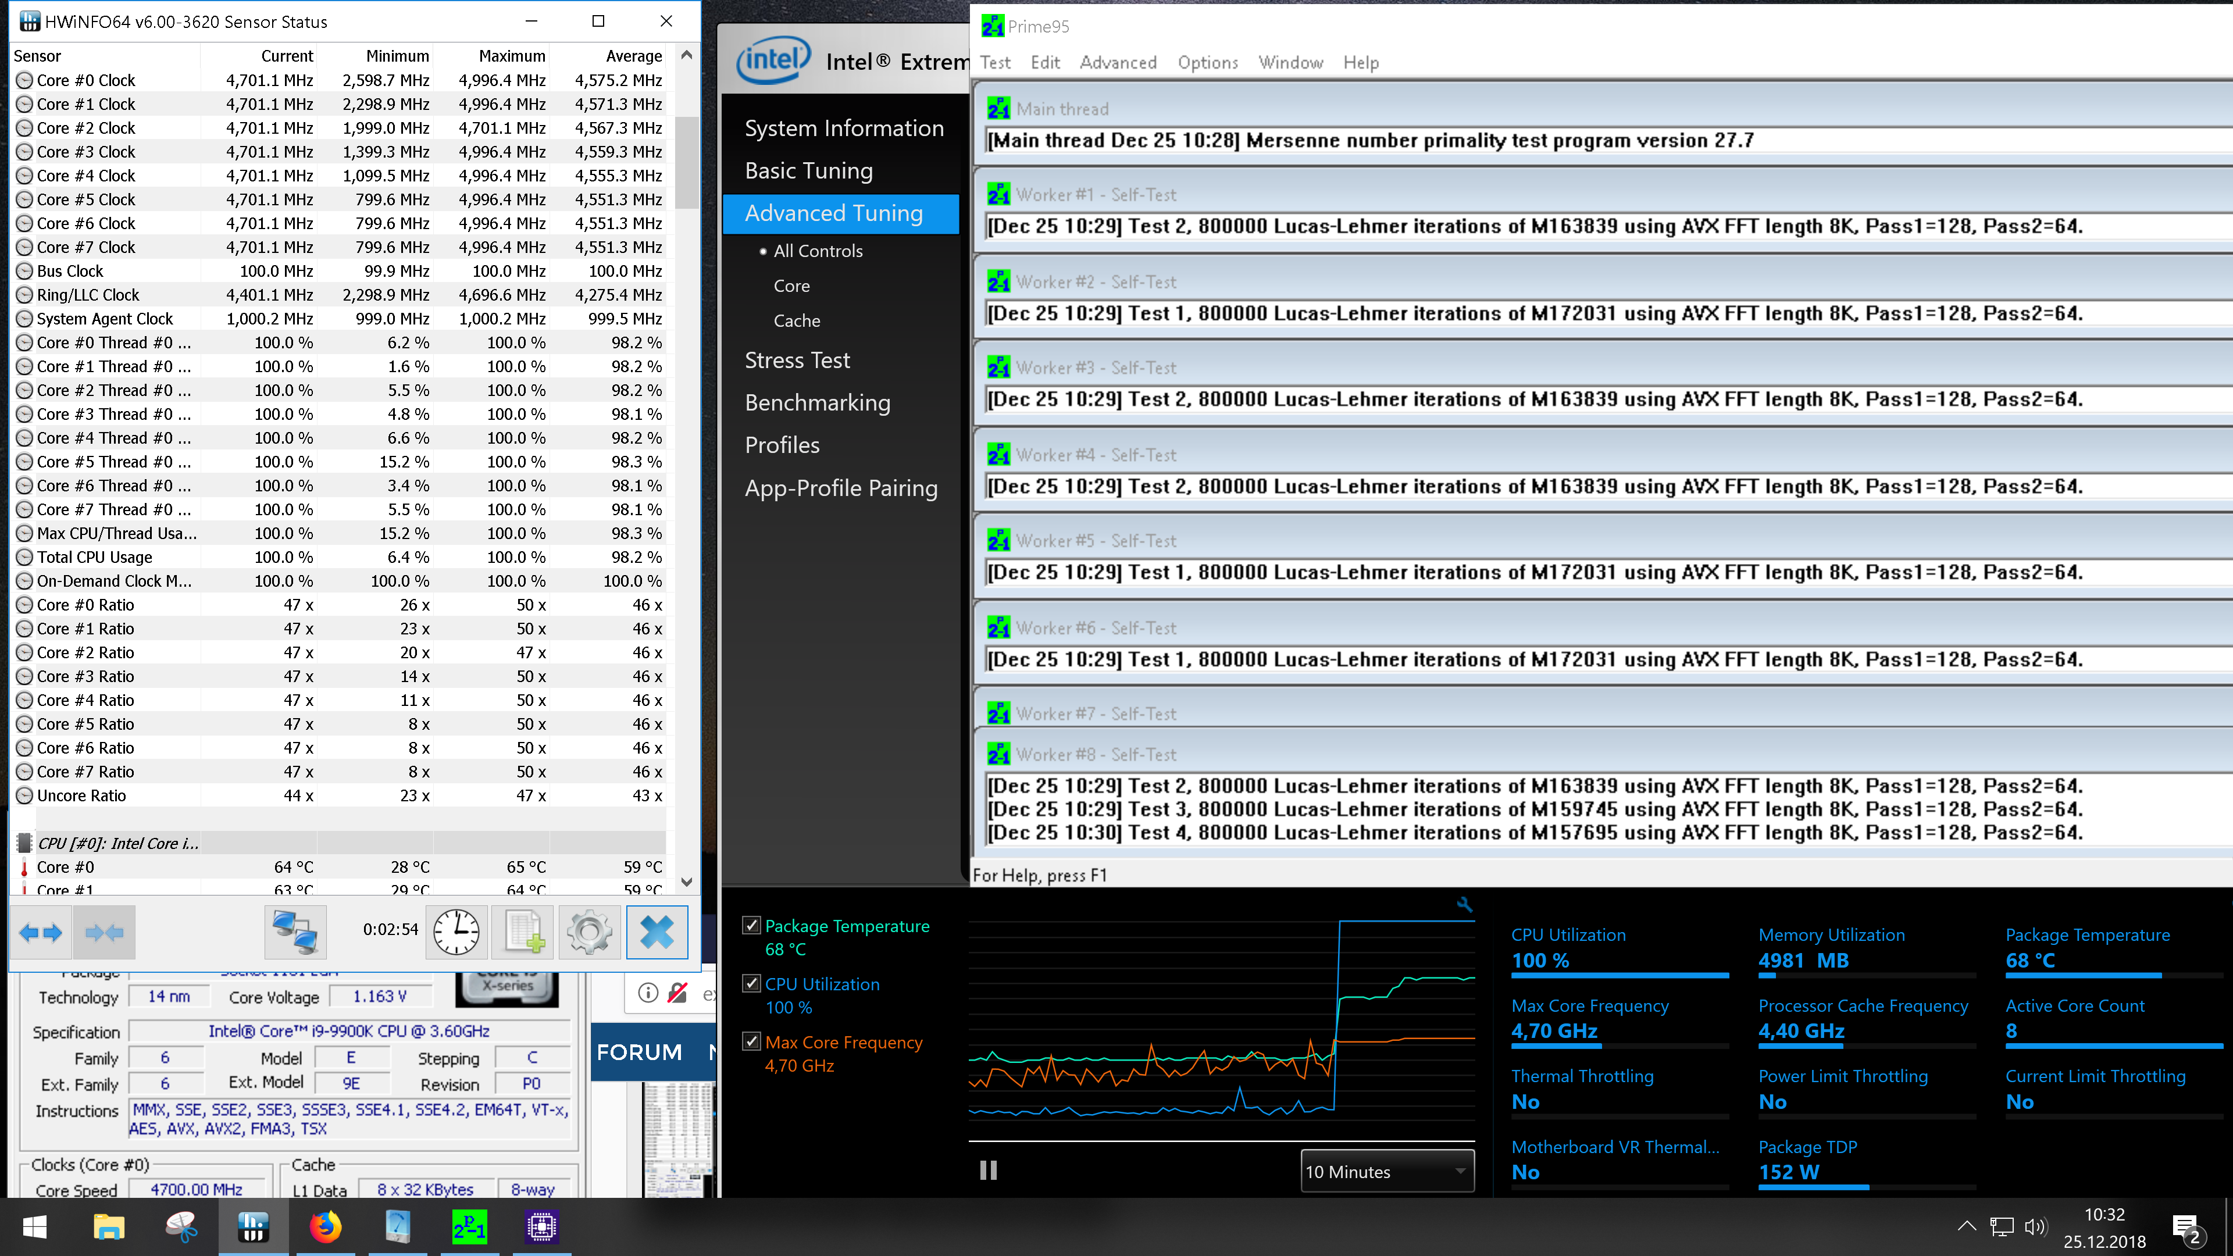Image resolution: width=2233 pixels, height=1256 pixels.
Task: Click the HWiNFO expand layout arrows icon
Action: pyautogui.click(x=41, y=933)
